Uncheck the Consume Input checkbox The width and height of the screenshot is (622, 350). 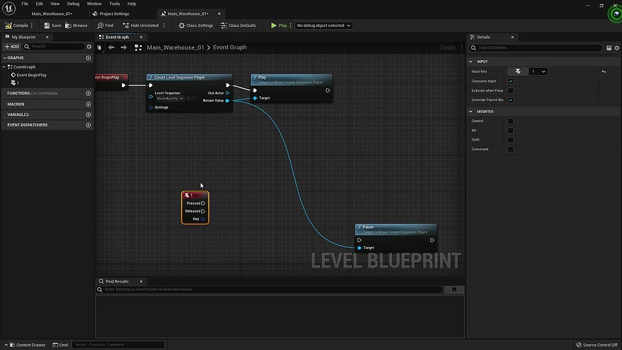tap(510, 81)
